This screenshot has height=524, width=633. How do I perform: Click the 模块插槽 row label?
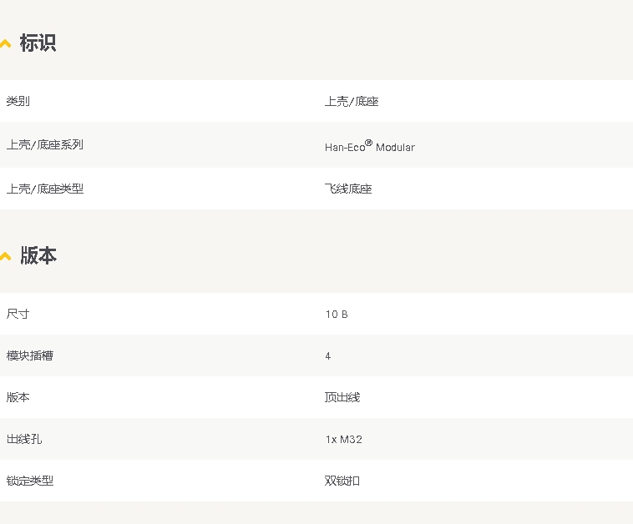30,355
